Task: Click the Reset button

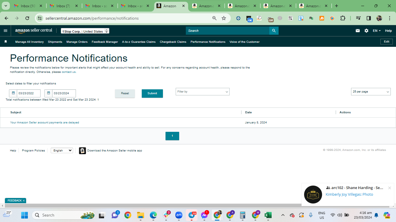Action: coord(125,93)
